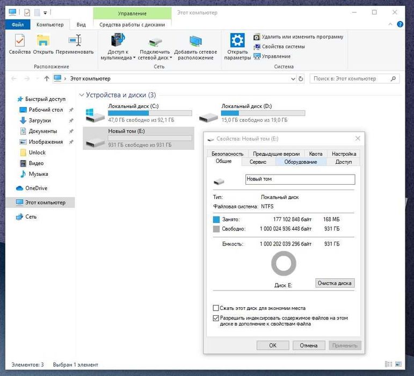Switch to Computer ribbon tab
This screenshot has width=414, height=376.
(50, 25)
